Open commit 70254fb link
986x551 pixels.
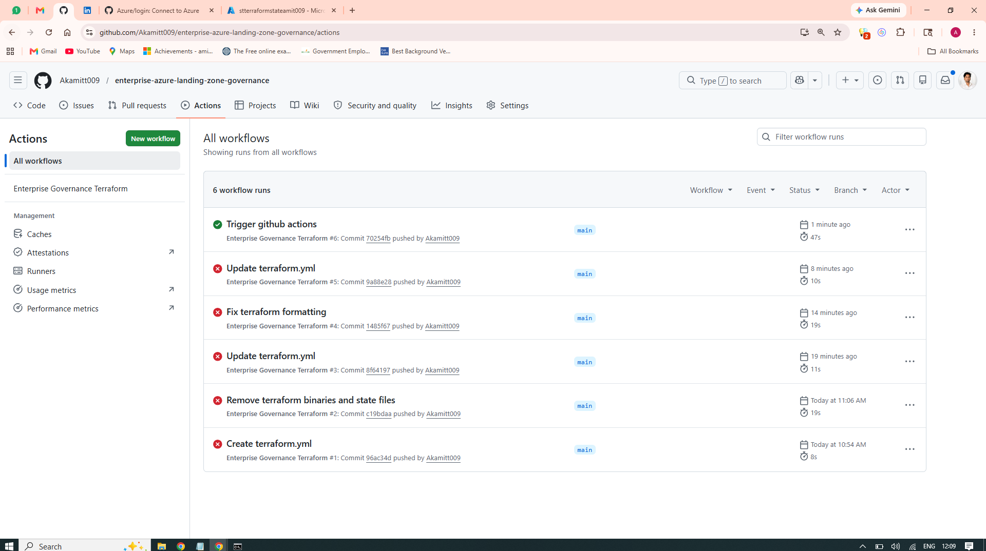coord(378,239)
